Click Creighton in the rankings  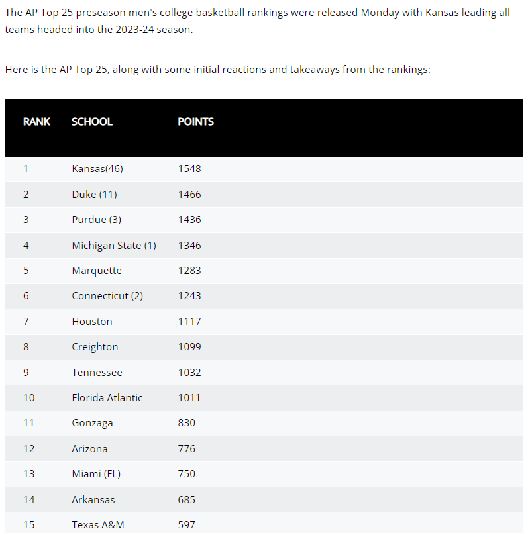[x=95, y=347]
